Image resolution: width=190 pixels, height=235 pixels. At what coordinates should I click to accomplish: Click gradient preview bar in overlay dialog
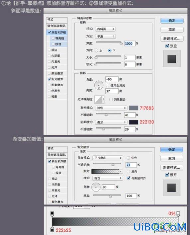105,171
